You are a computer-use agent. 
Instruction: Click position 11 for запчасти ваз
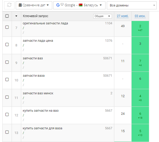click(123, 61)
